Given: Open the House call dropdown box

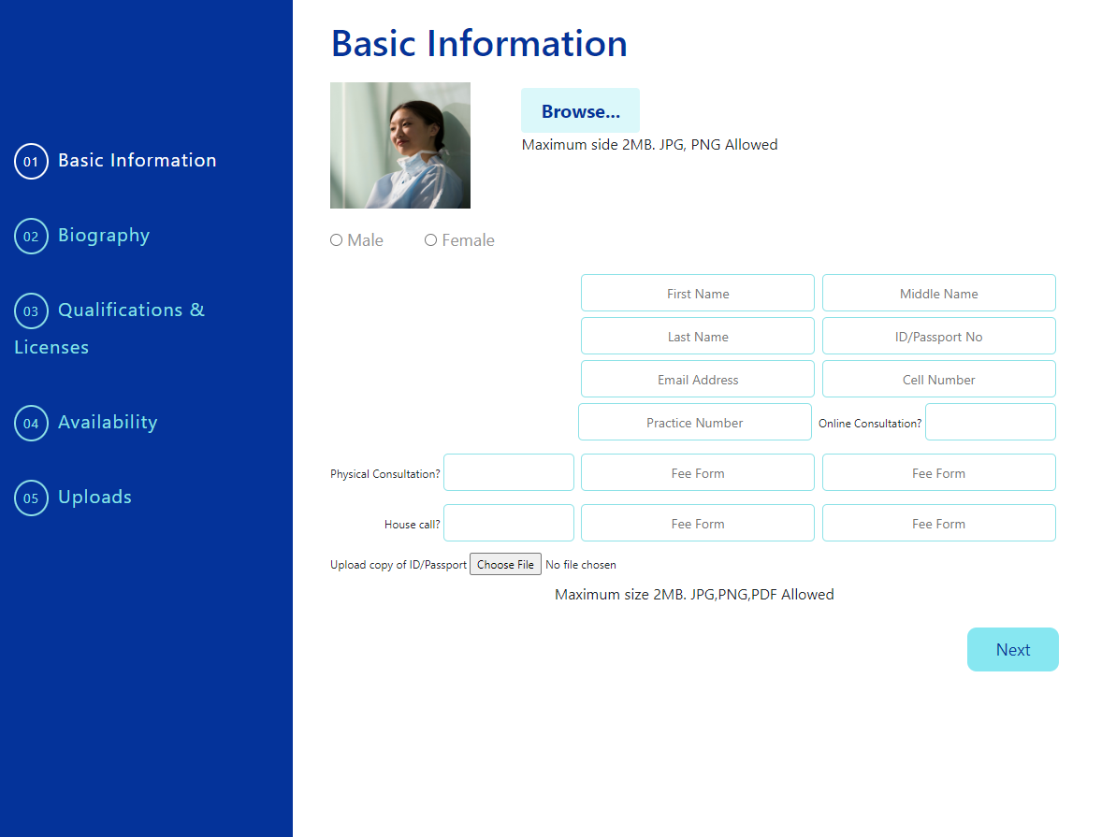Looking at the screenshot, I should [x=508, y=523].
